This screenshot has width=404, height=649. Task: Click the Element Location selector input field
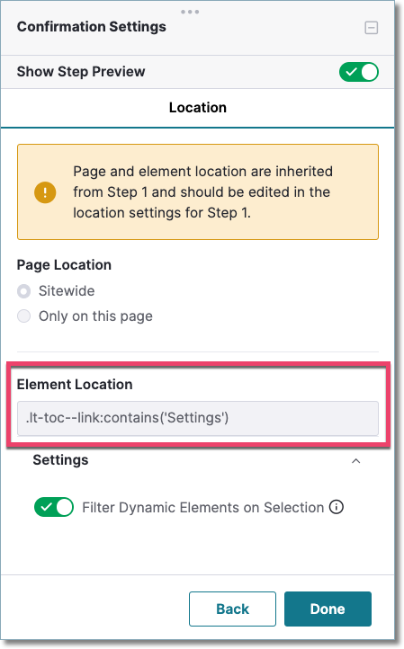198,418
